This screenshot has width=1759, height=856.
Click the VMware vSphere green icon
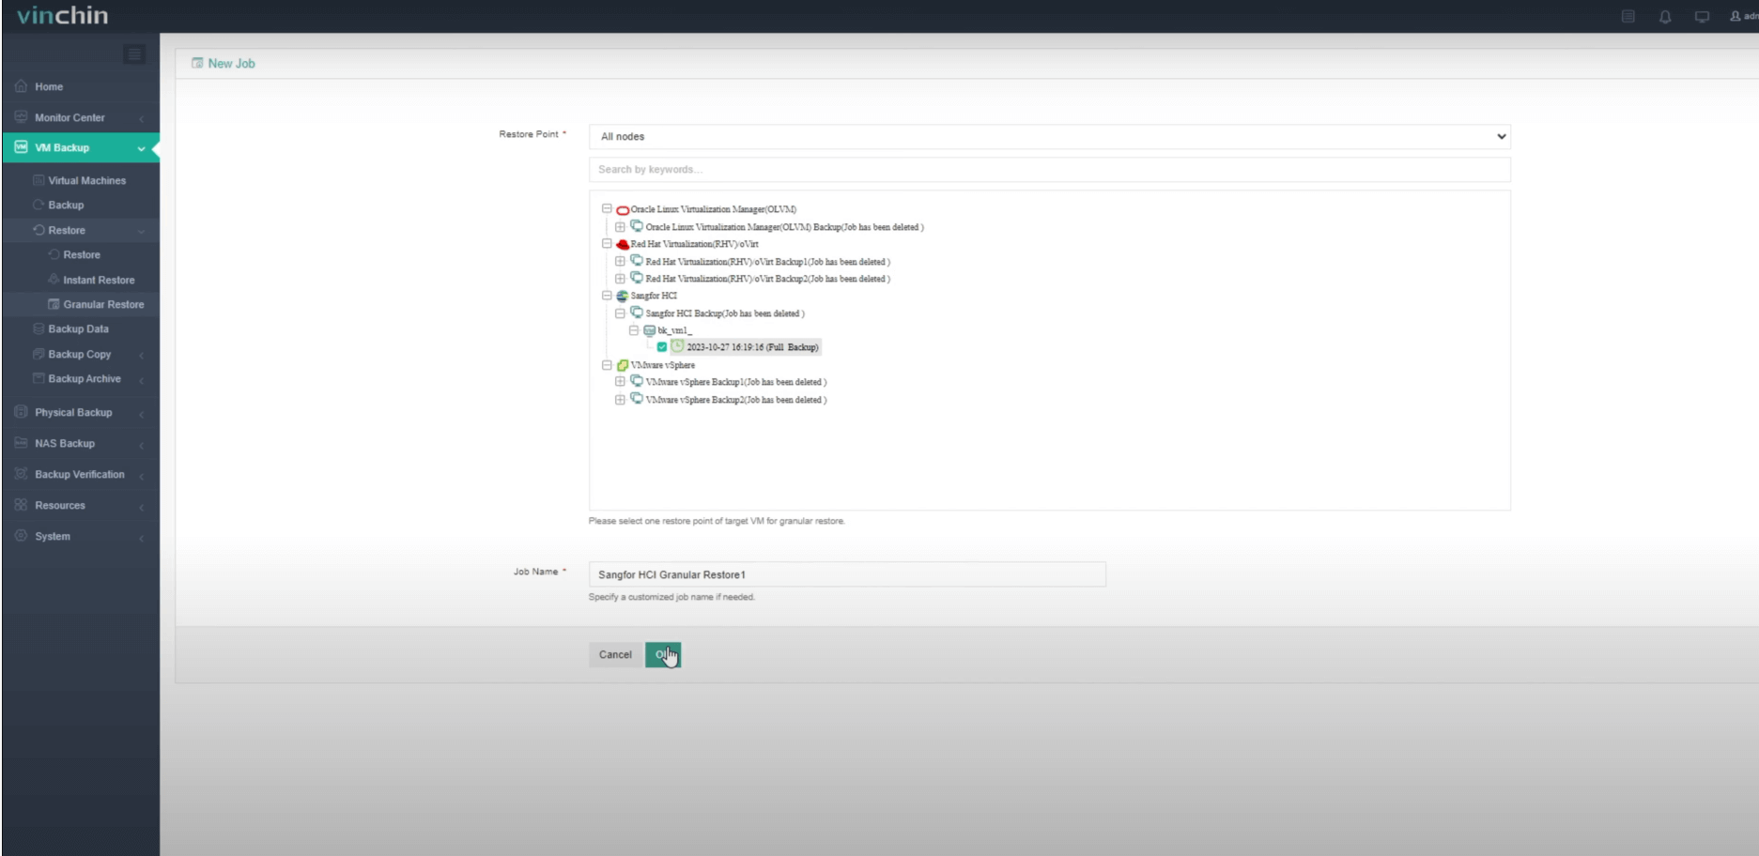tap(623, 365)
